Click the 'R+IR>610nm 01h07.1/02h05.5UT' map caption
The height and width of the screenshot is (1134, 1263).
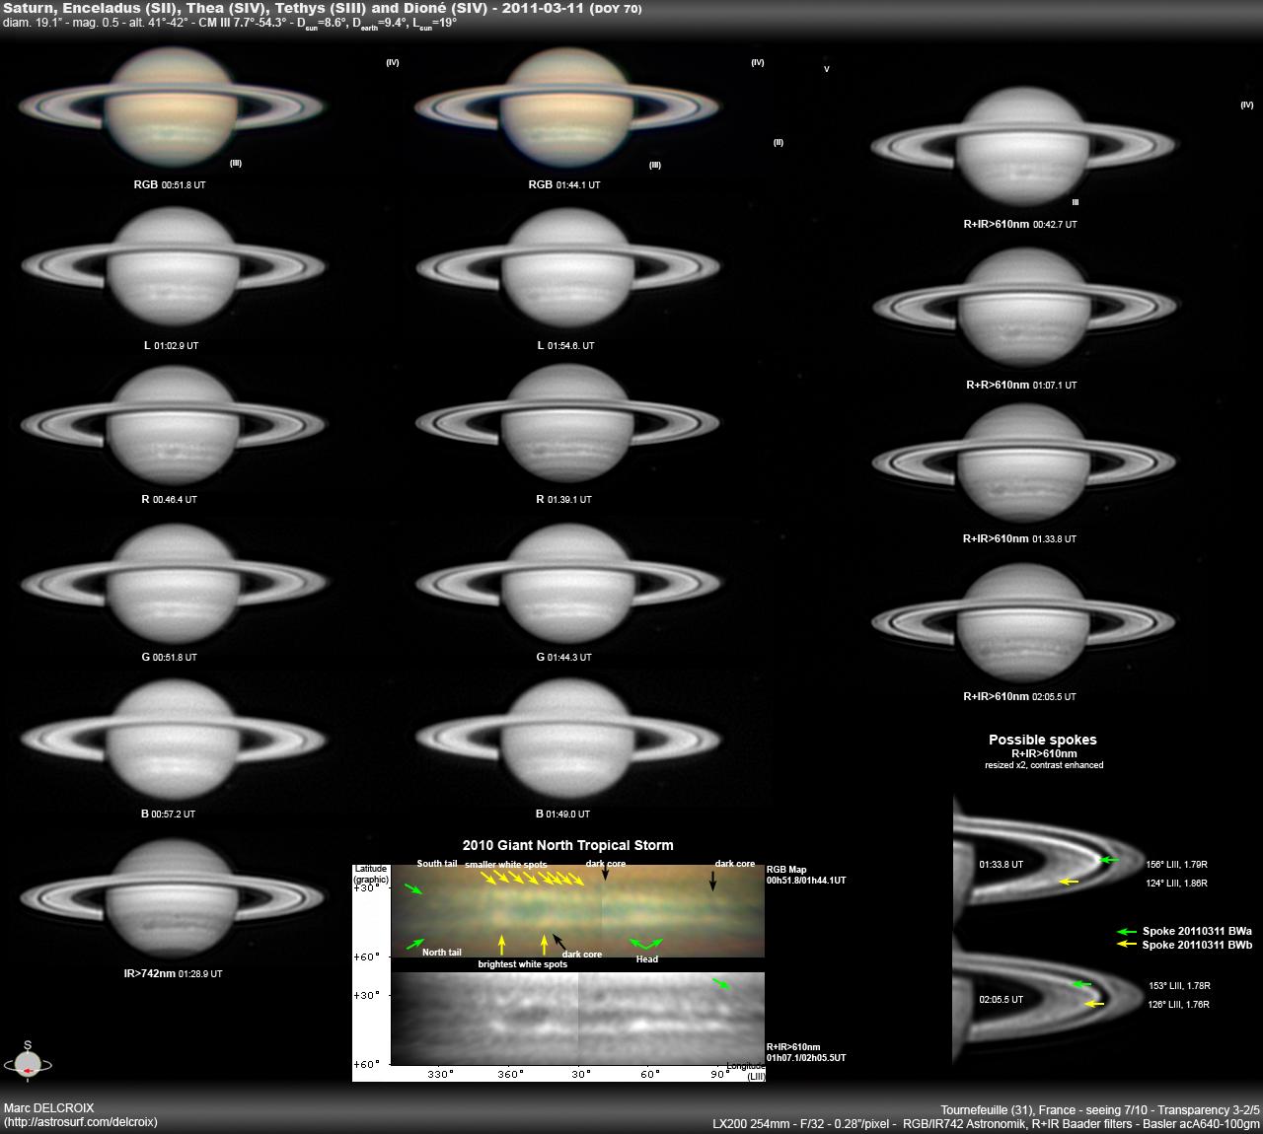806,1052
